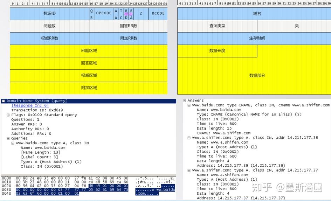
Task: Click the yellow 权威区域 section
Action: coord(89,76)
